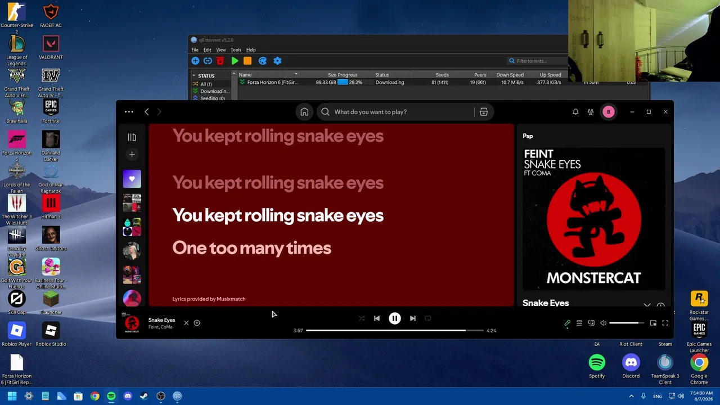Start the torrent with green play icon

pyautogui.click(x=235, y=61)
